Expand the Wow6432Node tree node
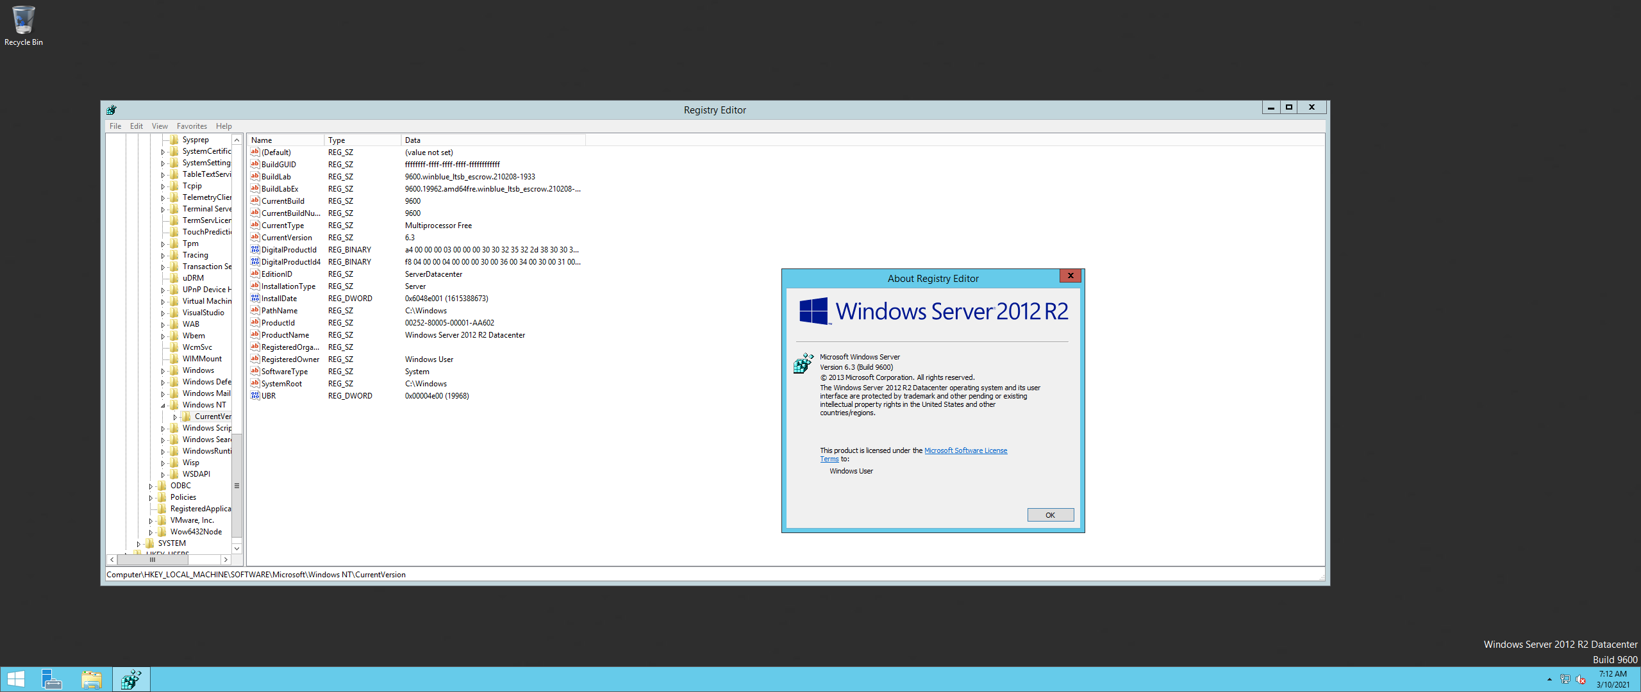 click(151, 532)
